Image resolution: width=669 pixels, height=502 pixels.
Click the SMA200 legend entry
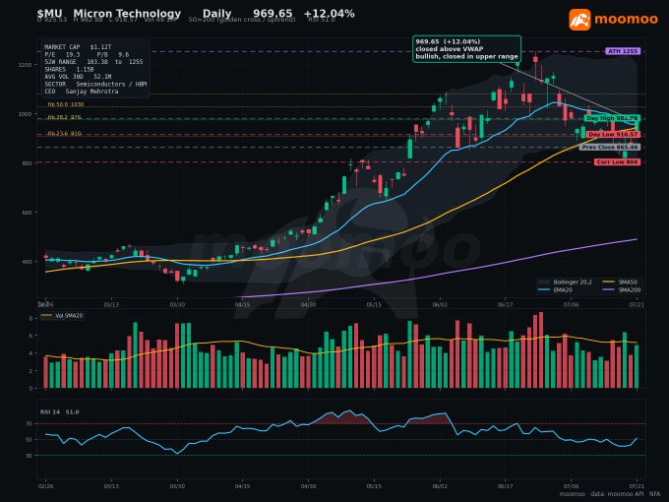click(622, 290)
